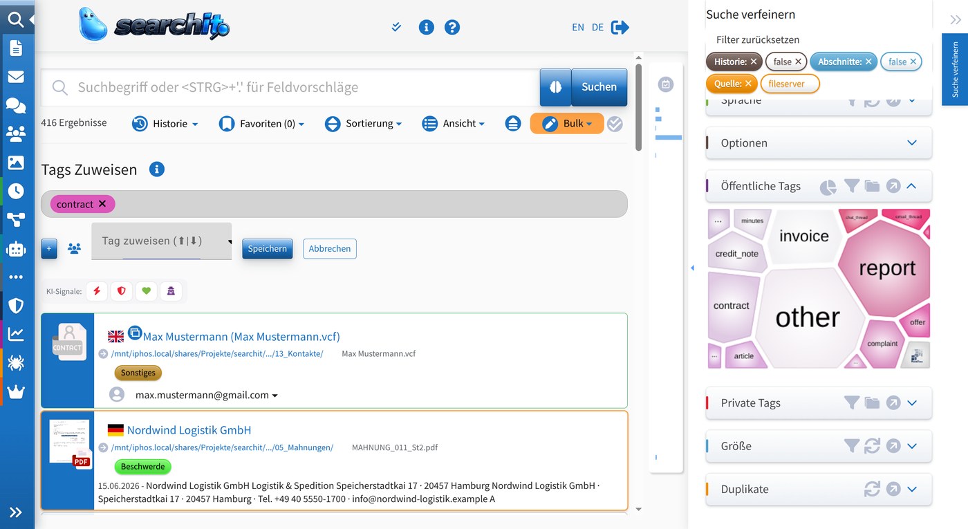Click the shield icon in the sidebar
Image resolution: width=968 pixels, height=529 pixels.
coord(15,306)
